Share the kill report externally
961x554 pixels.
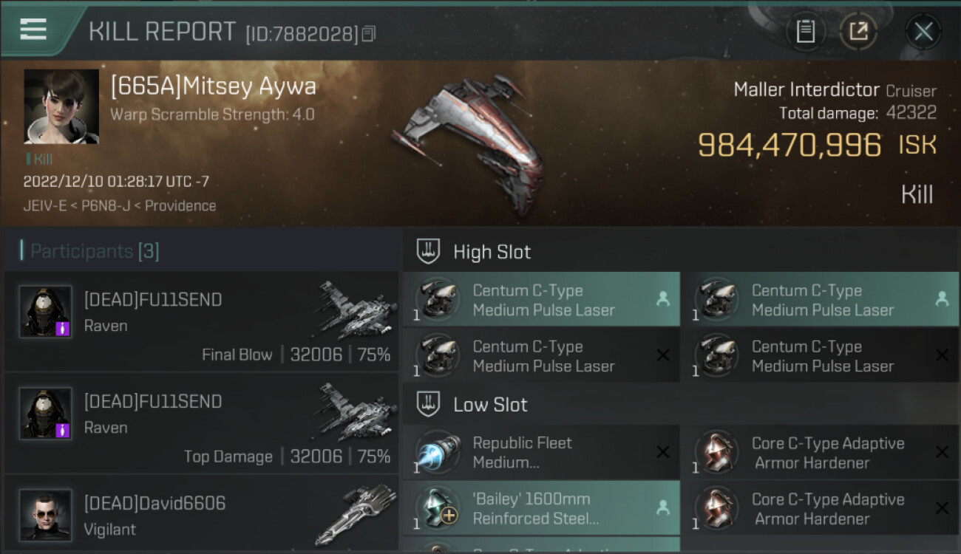pos(858,32)
